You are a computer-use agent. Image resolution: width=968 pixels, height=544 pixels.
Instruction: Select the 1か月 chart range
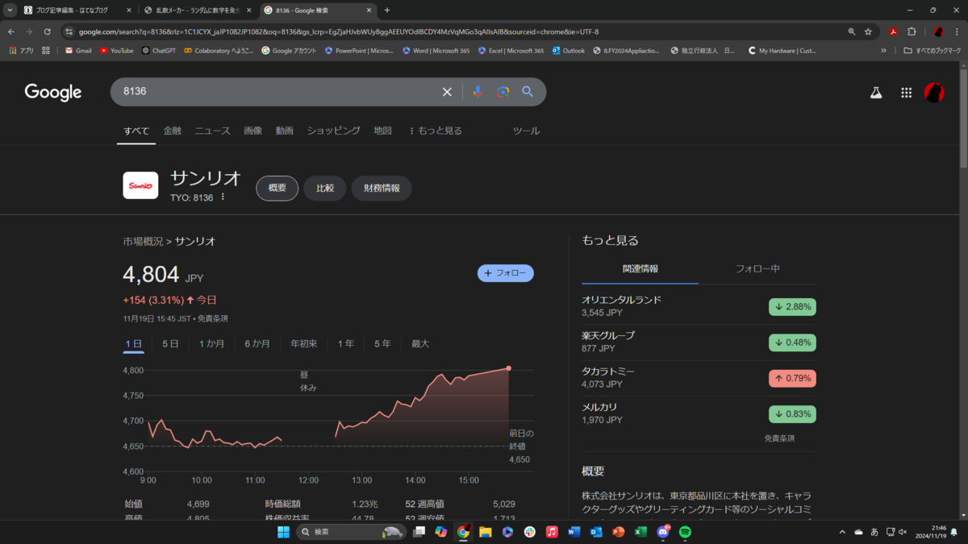click(212, 344)
